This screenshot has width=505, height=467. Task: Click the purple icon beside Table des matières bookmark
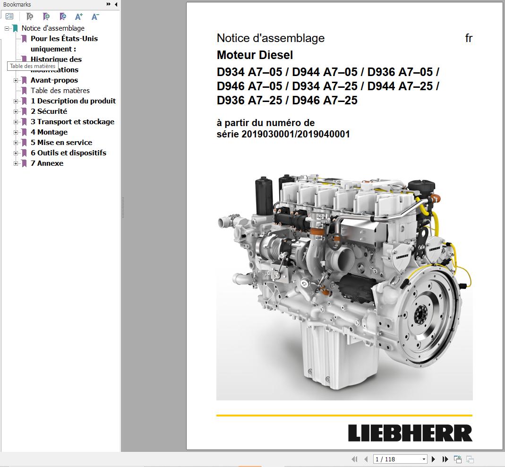24,91
